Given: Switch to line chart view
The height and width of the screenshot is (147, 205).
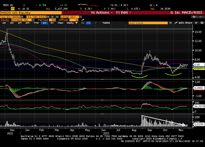Looking at the screenshot, I should click(x=83, y=23).
